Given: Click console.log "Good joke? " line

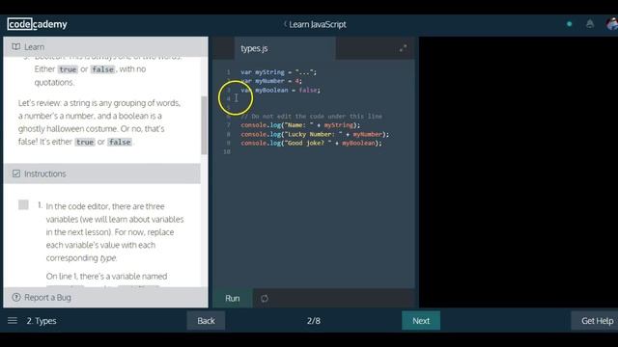Looking at the screenshot, I should tap(311, 144).
